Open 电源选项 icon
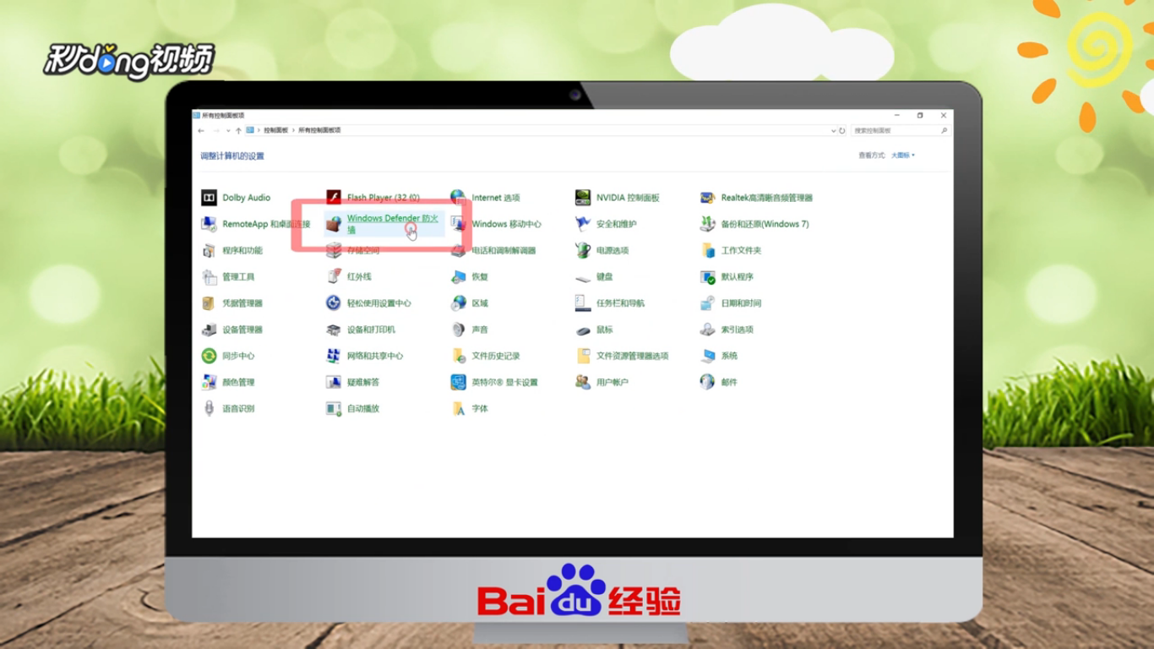This screenshot has height=649, width=1154. (583, 250)
